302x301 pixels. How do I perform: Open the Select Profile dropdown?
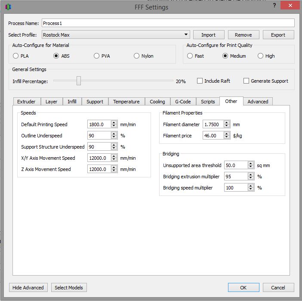[x=186, y=35]
